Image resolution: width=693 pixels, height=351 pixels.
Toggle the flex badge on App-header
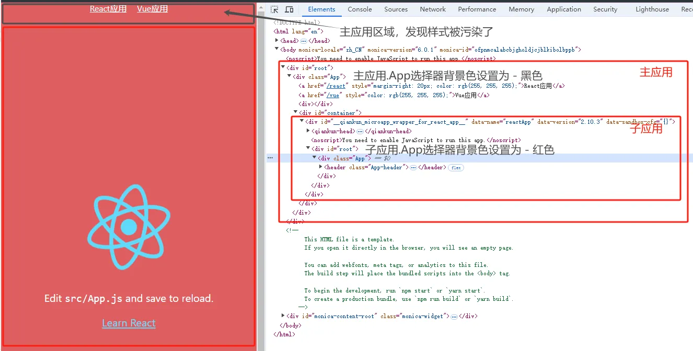pyautogui.click(x=456, y=168)
